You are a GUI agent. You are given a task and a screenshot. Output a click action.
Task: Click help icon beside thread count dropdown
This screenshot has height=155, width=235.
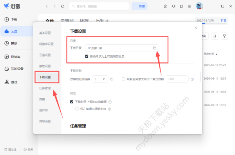pos(112,79)
